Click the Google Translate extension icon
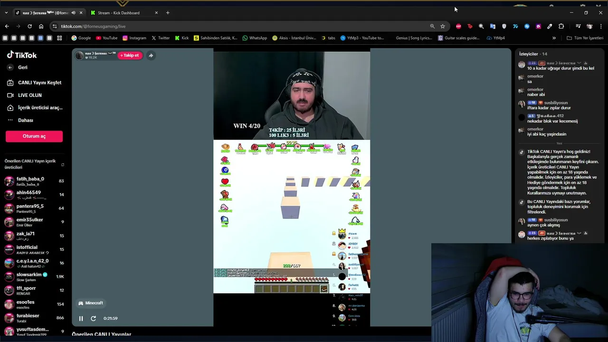 [493, 26]
